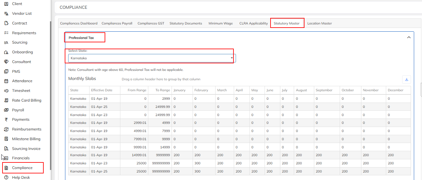Click the Payroll sidebar icon
This screenshot has height=180, width=422.
click(x=6, y=110)
